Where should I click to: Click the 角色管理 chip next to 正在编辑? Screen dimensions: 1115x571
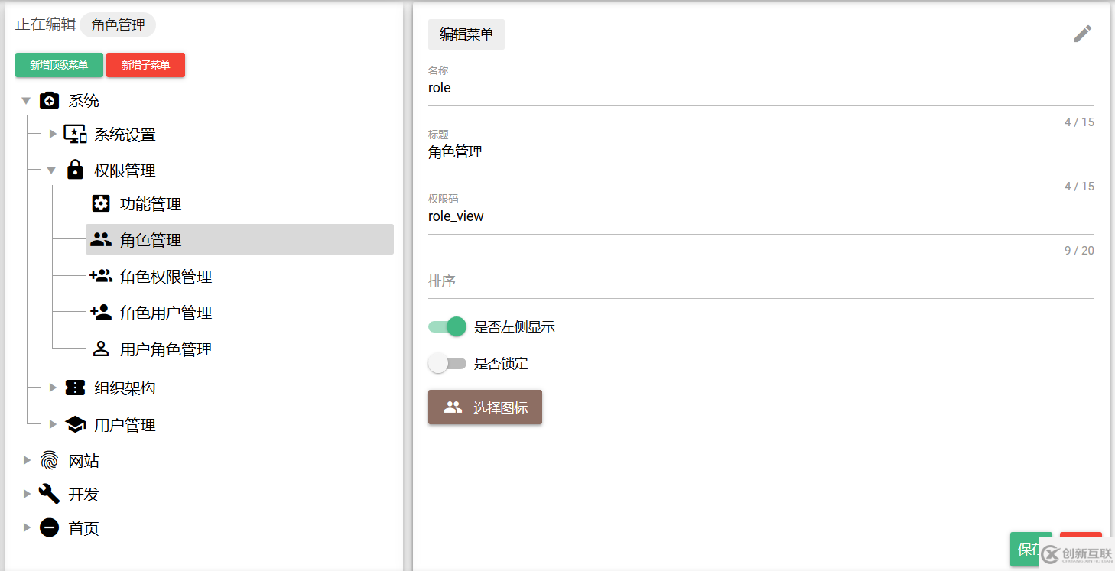[x=118, y=24]
